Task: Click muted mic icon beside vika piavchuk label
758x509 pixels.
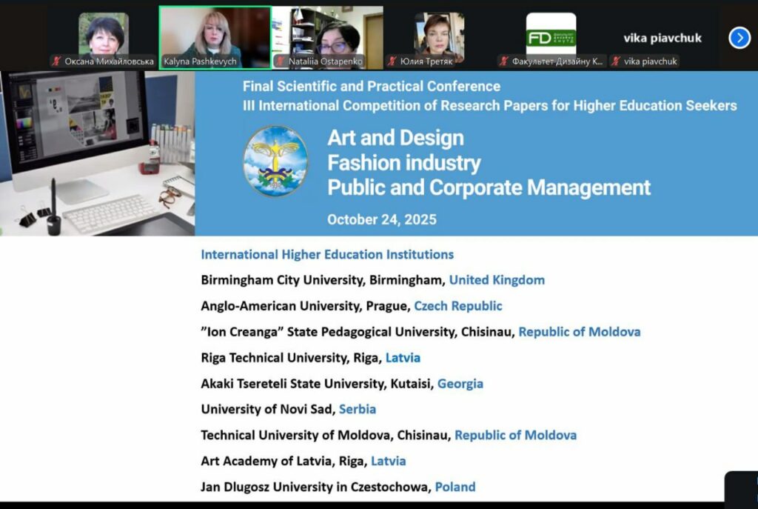Action: click(616, 61)
